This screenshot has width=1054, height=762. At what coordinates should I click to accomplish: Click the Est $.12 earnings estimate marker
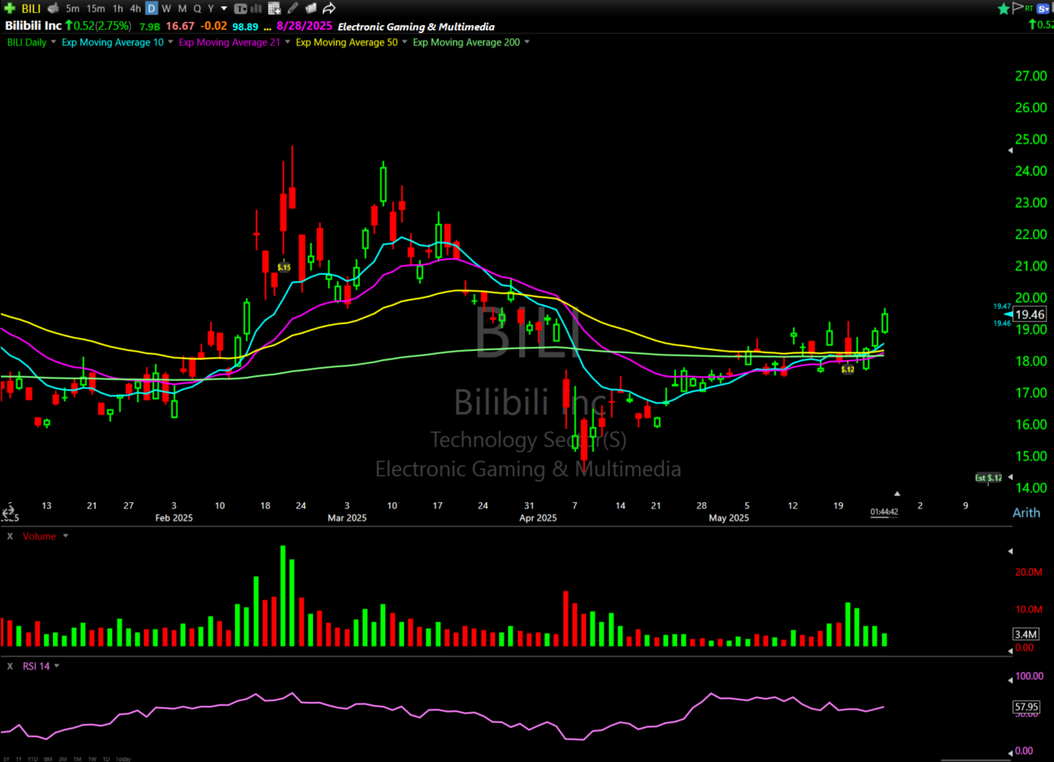(x=989, y=478)
